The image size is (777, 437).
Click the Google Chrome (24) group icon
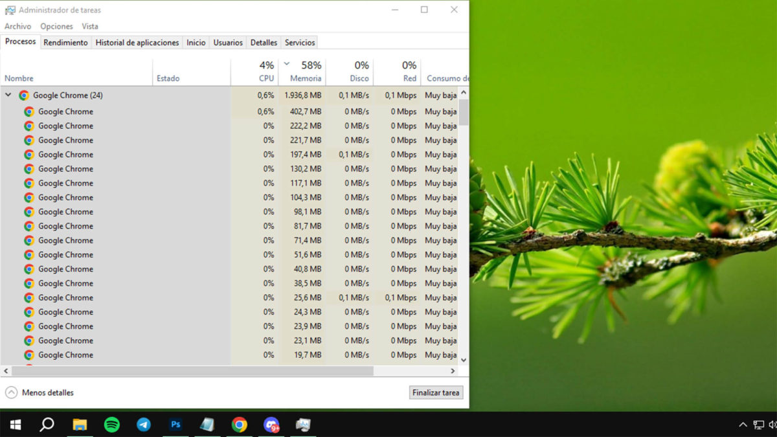click(24, 95)
